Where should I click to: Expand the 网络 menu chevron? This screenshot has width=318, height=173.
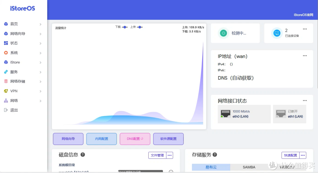(41, 101)
